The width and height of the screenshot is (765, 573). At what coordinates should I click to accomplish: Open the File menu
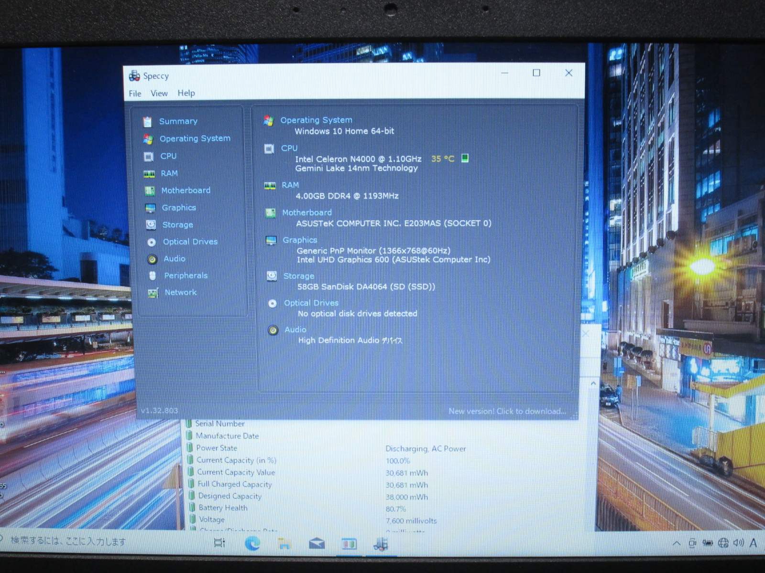[135, 94]
